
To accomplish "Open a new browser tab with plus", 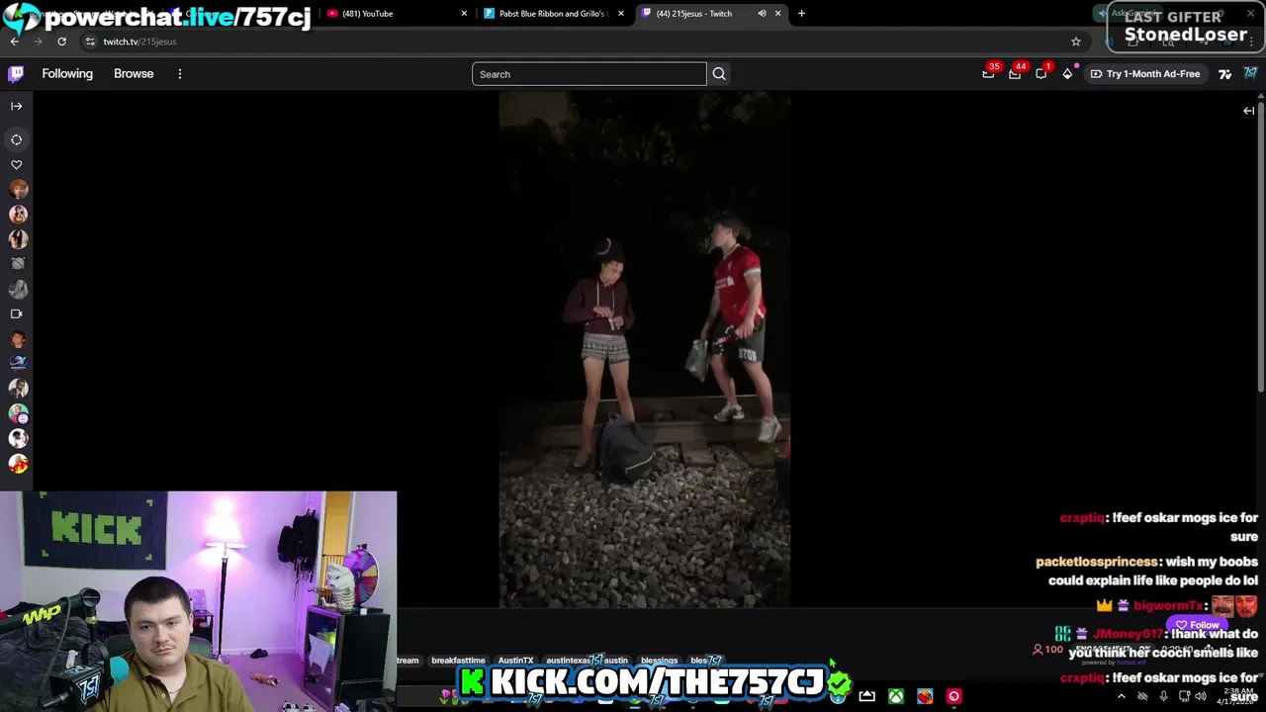I will (x=801, y=14).
